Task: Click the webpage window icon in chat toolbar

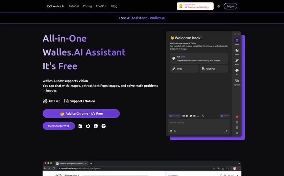Action: point(184,116)
